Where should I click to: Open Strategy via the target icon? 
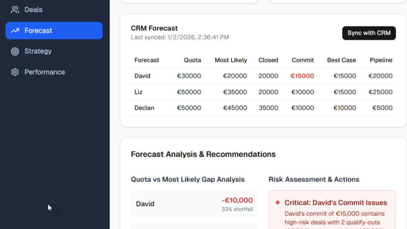point(15,51)
